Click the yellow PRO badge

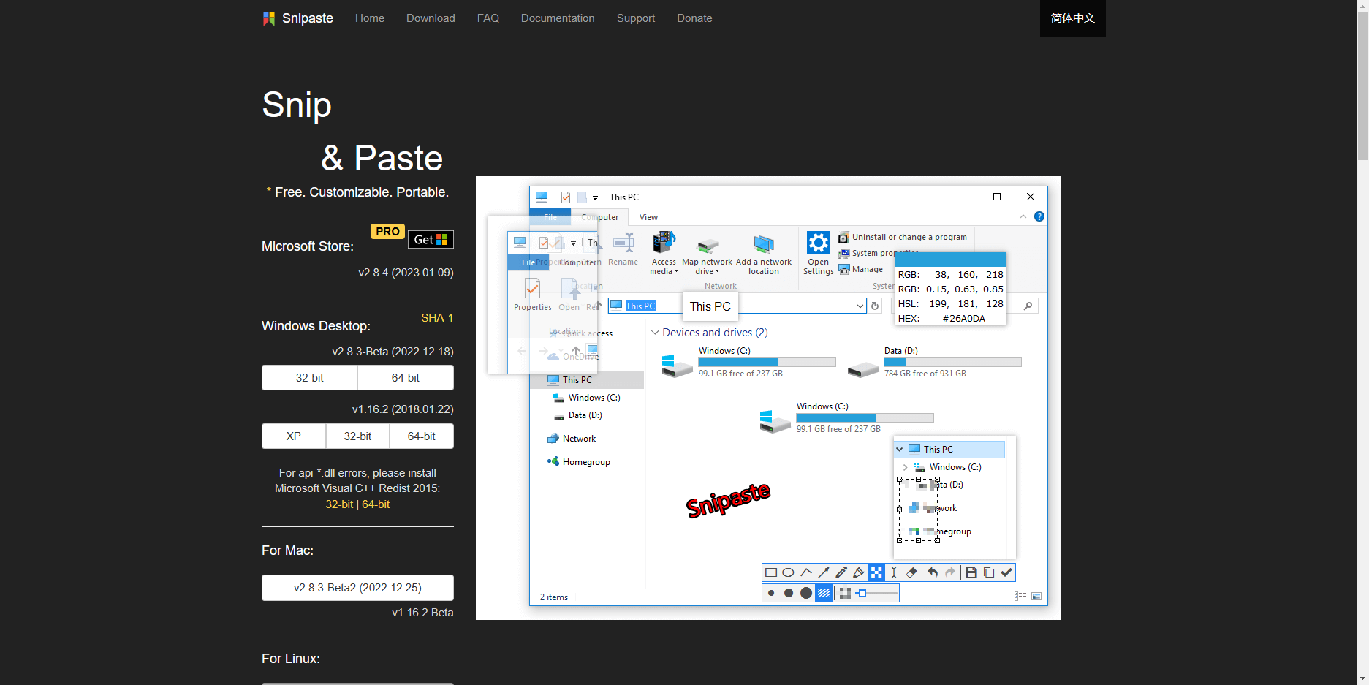tap(387, 231)
